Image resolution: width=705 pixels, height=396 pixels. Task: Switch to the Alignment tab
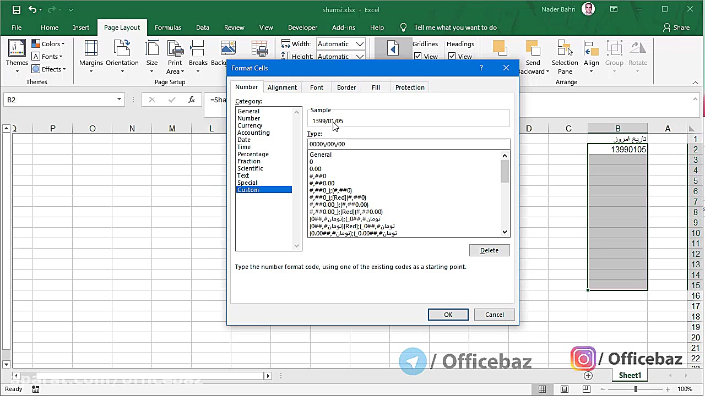click(282, 87)
